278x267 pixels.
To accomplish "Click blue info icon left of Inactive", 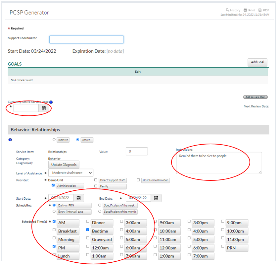I will [10, 140].
